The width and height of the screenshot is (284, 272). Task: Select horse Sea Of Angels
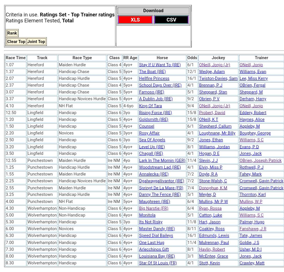[152, 140]
